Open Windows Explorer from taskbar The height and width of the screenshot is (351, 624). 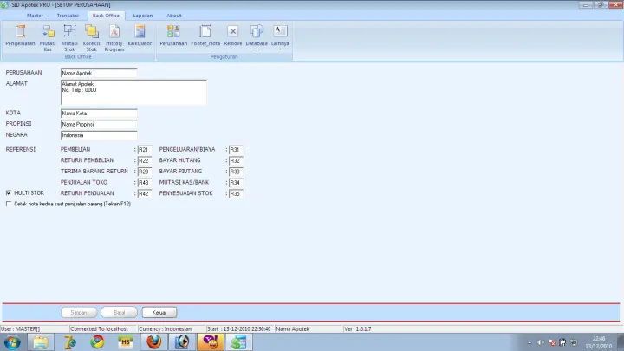tap(41, 342)
